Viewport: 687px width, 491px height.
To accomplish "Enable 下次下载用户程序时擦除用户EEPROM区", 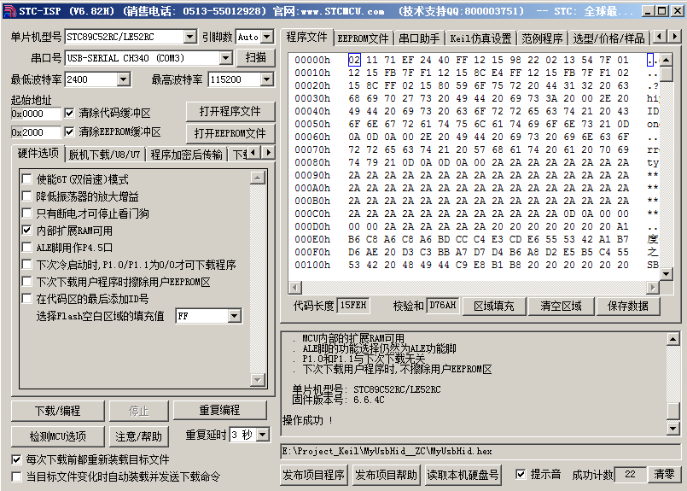I will [27, 282].
